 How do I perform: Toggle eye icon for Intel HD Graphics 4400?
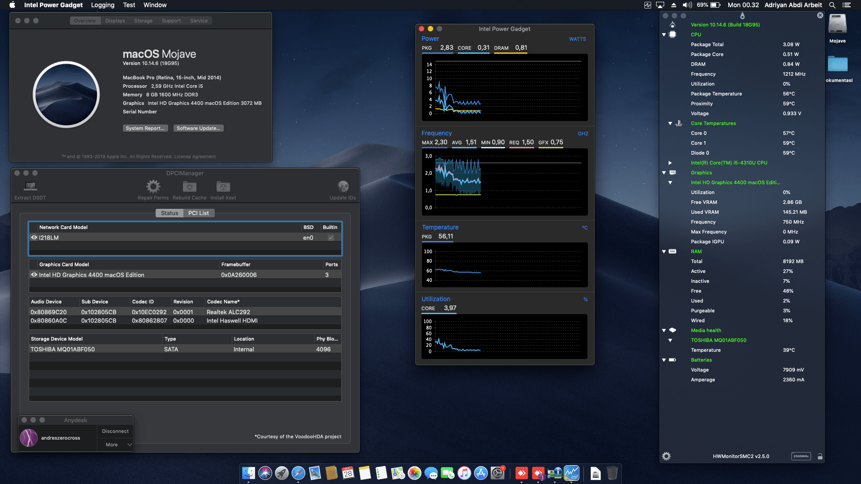point(34,275)
